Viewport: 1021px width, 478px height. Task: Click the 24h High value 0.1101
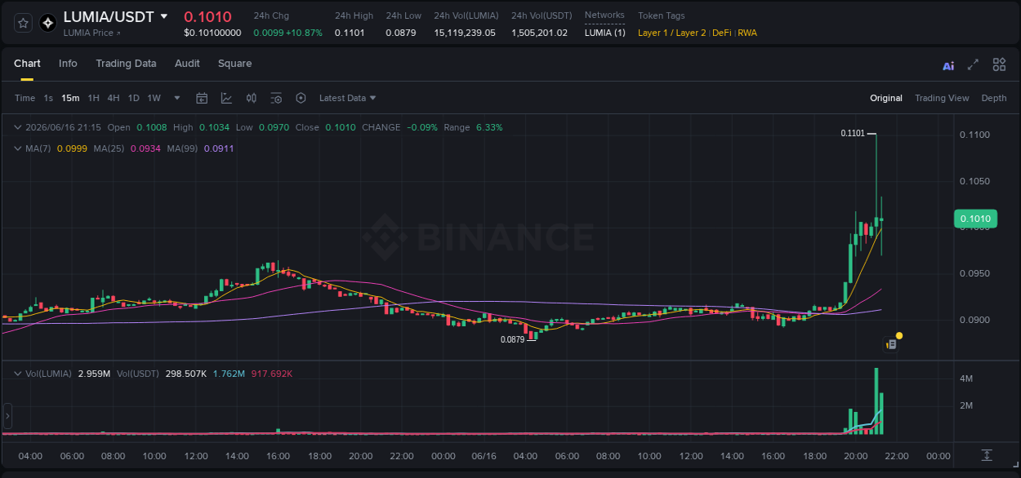coord(350,33)
